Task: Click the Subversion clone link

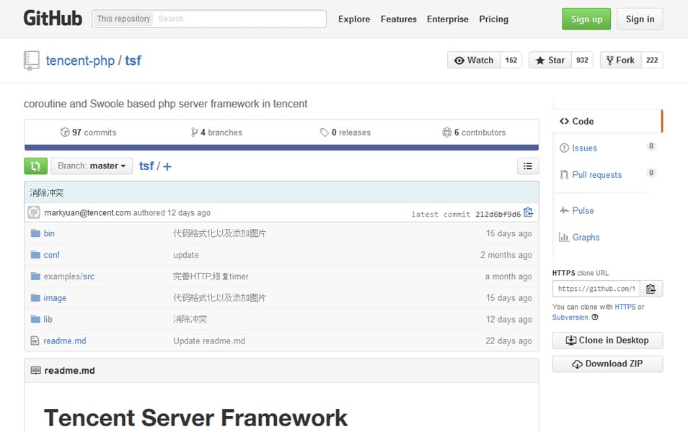Action: click(570, 318)
